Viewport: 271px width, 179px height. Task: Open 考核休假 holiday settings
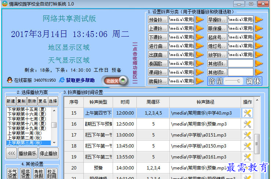(39, 174)
